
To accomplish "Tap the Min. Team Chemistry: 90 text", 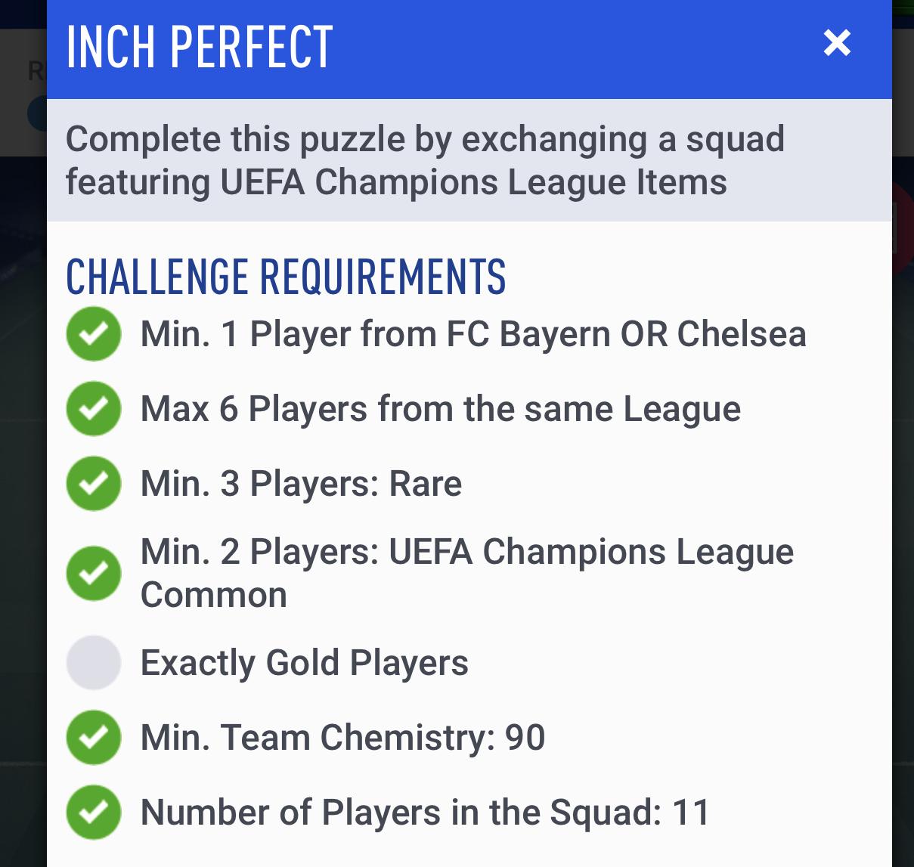I will point(342,738).
